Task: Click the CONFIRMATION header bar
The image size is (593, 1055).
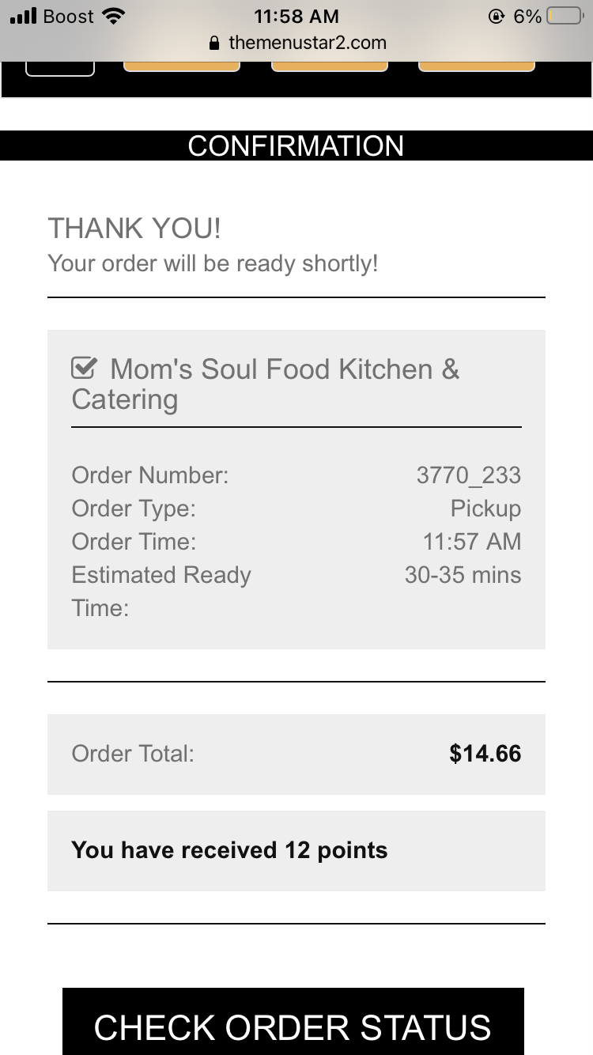Action: point(296,146)
